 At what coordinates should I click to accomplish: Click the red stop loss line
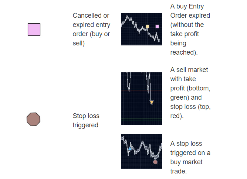[142, 90]
